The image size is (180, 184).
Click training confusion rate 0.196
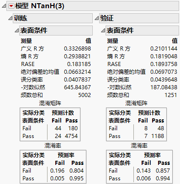58,171
